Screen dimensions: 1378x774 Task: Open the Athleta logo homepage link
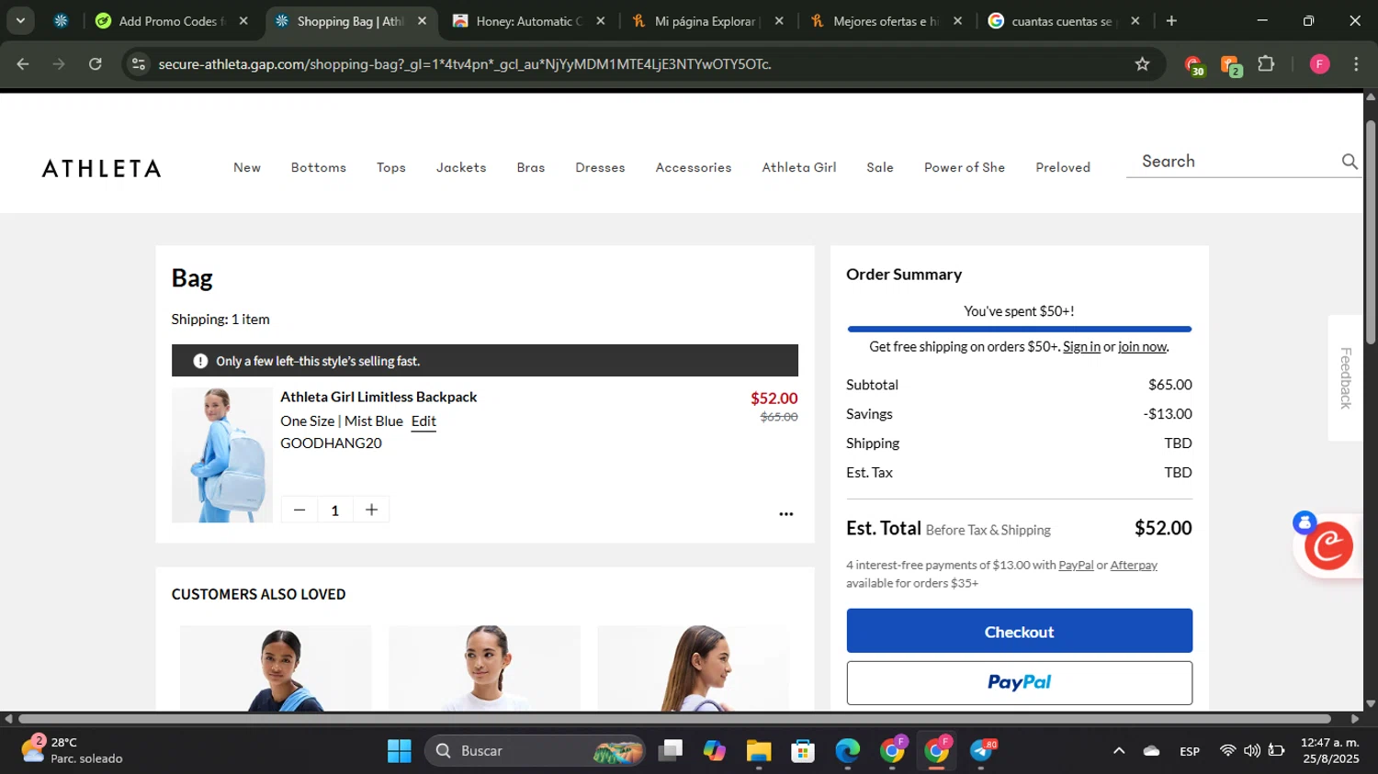click(x=101, y=168)
